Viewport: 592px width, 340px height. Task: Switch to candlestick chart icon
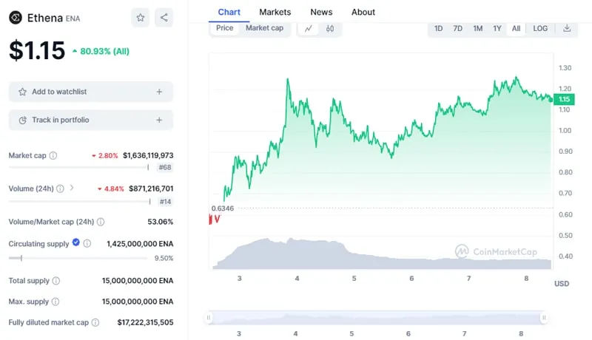point(330,29)
